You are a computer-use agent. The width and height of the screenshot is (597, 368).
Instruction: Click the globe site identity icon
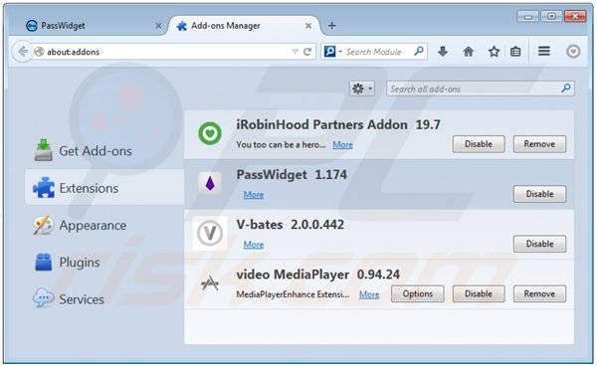click(x=39, y=52)
